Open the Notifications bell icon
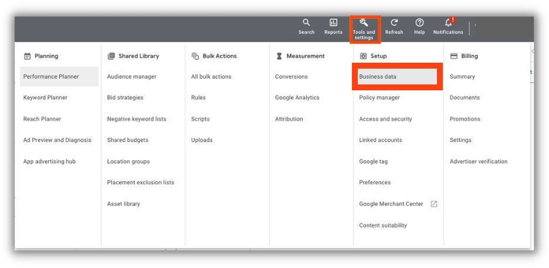Viewport: 549px width, 268px height. (448, 23)
